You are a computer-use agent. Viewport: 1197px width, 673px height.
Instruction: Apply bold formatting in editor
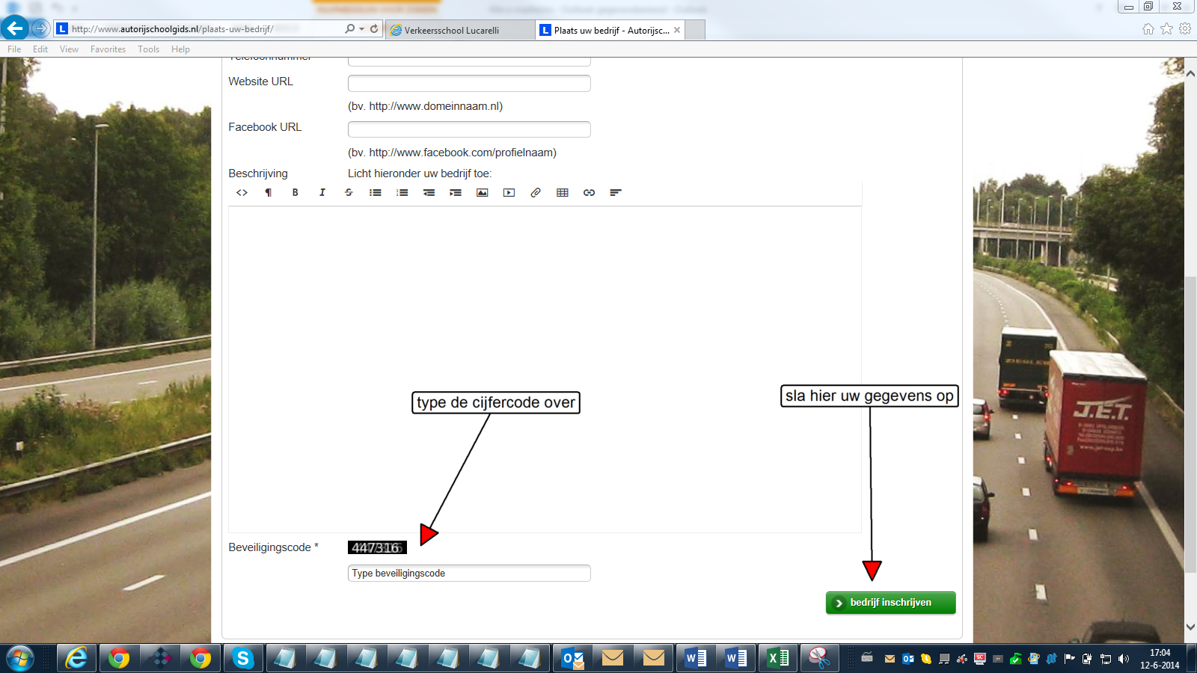[296, 193]
